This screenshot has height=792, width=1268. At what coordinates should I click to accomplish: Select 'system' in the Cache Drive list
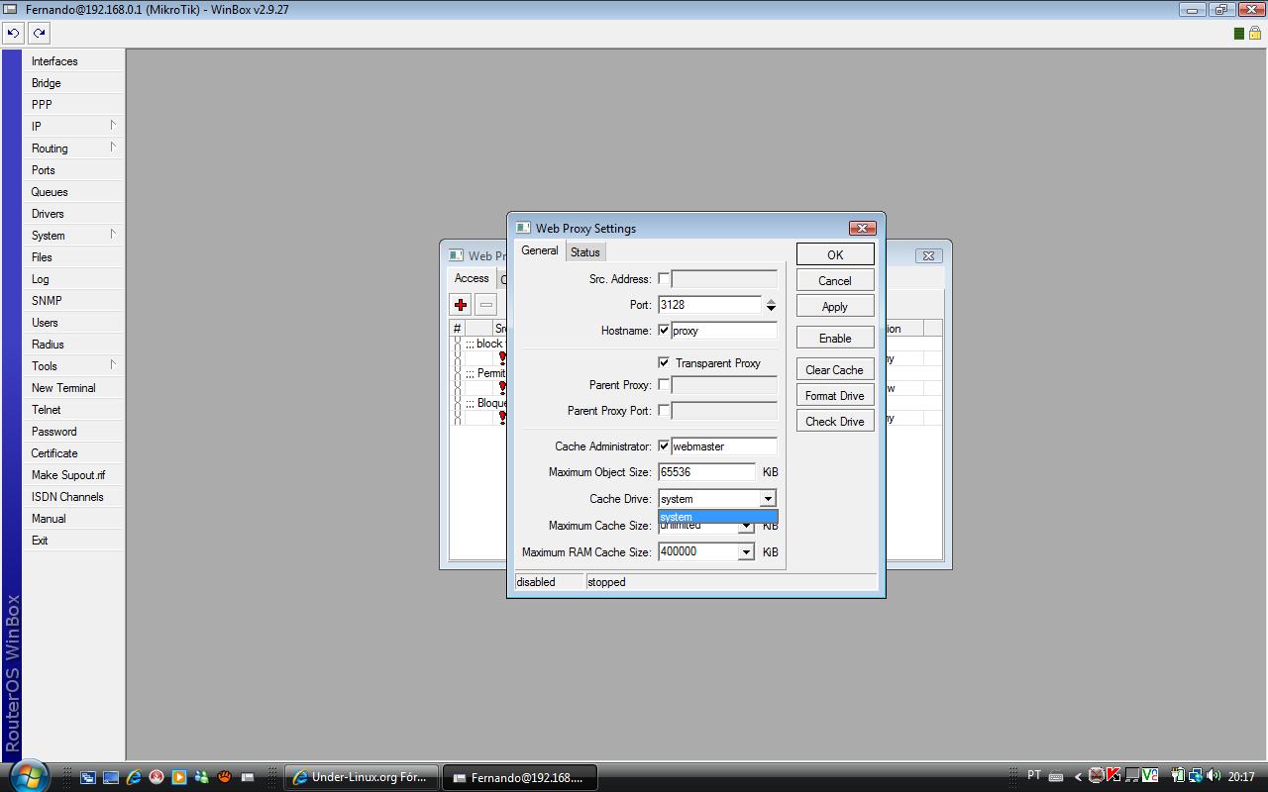pyautogui.click(x=718, y=517)
